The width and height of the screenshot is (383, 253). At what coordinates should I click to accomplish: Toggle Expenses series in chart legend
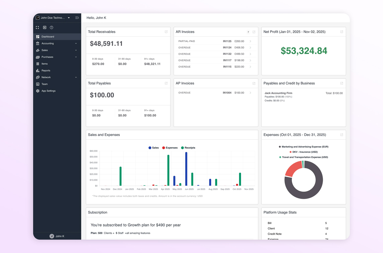tap(170, 148)
